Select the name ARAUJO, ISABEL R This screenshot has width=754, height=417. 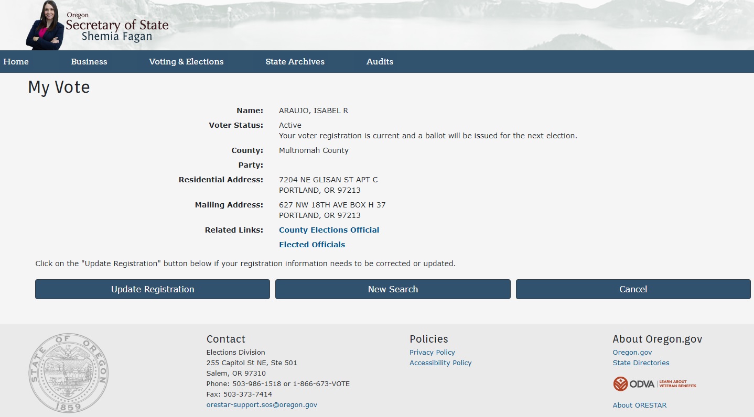click(x=314, y=111)
